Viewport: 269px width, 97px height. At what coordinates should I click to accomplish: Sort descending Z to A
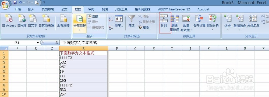point(111,28)
